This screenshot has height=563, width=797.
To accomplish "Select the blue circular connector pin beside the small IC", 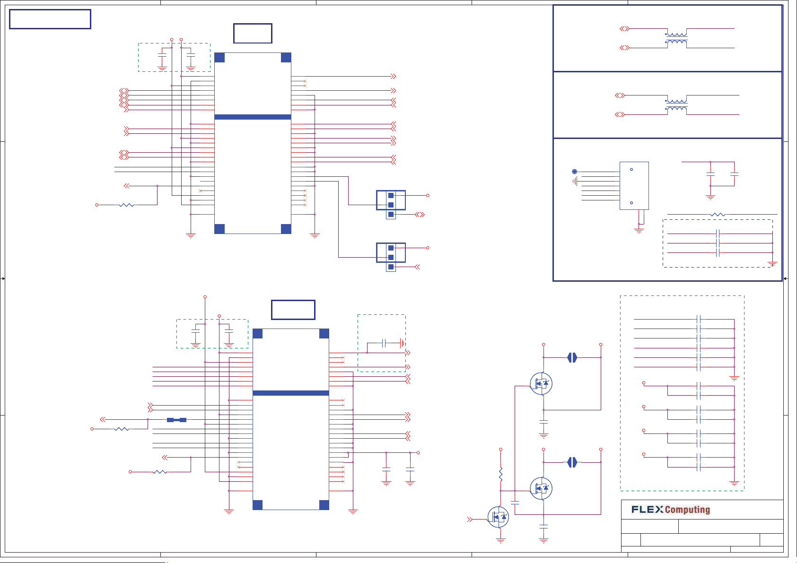I will coord(574,172).
